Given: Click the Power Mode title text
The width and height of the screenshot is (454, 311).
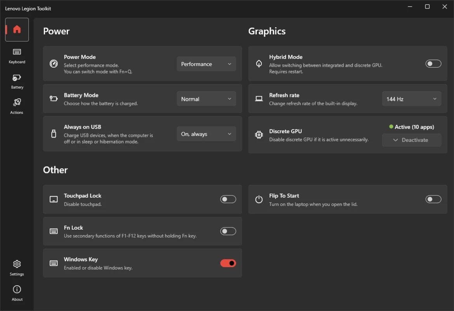Looking at the screenshot, I should click(x=80, y=57).
